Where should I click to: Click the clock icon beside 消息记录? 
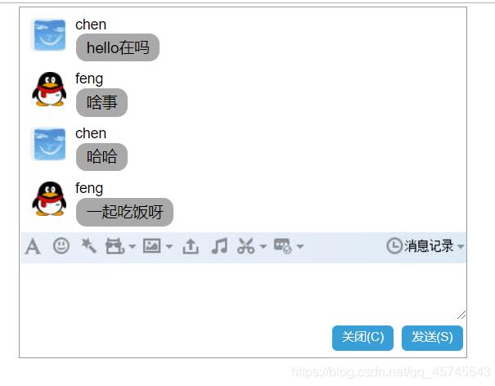pyautogui.click(x=394, y=246)
